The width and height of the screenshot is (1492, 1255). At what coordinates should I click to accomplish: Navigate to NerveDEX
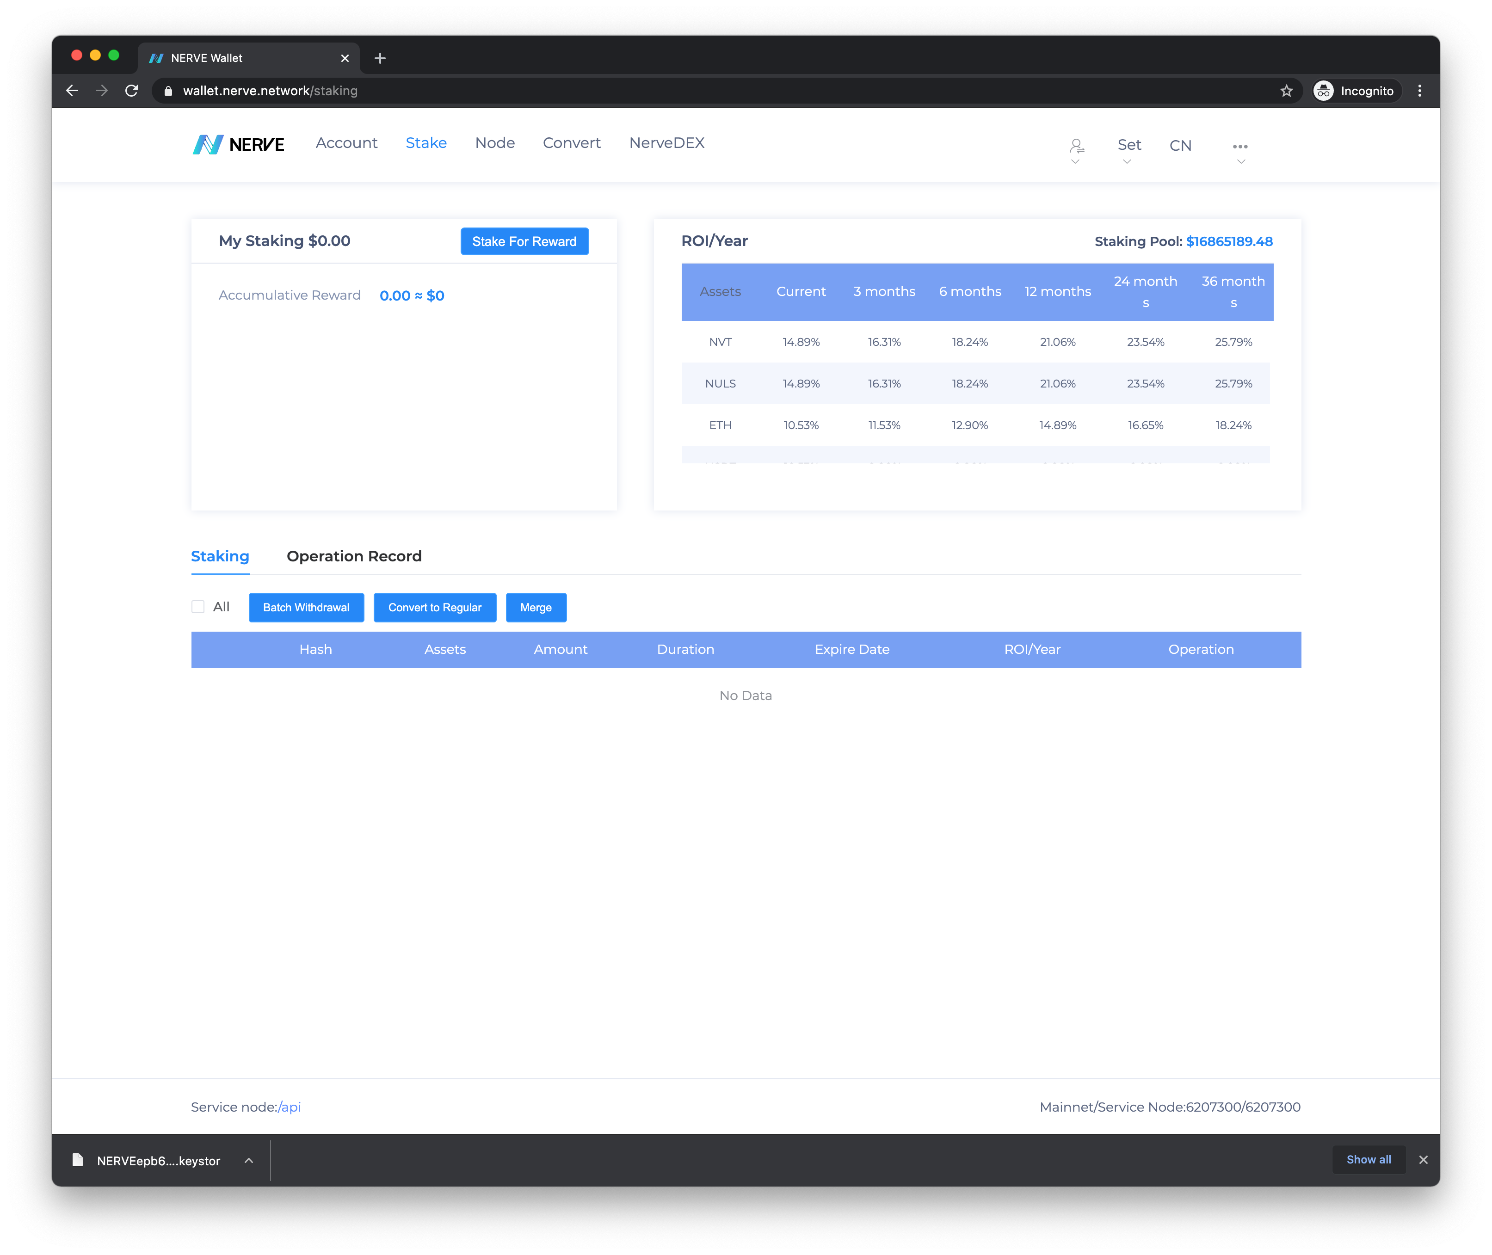click(x=666, y=143)
